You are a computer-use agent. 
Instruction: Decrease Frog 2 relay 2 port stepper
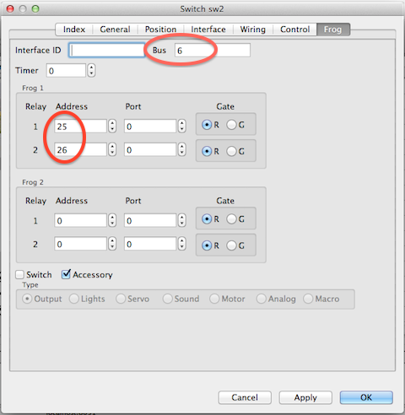tap(182, 247)
